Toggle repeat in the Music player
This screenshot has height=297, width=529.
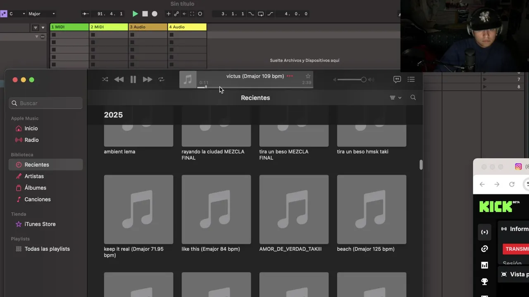click(x=161, y=79)
